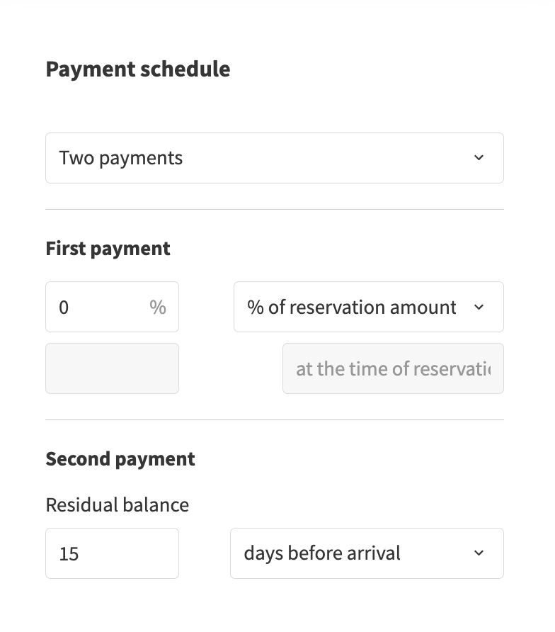Click chevron beside days before arrival

(479, 553)
